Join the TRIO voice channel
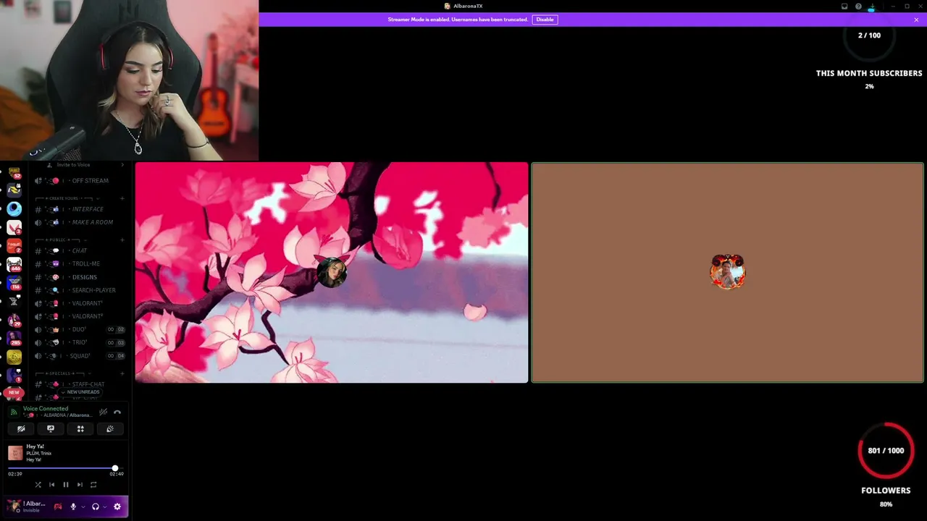The width and height of the screenshot is (927, 521). (80, 342)
